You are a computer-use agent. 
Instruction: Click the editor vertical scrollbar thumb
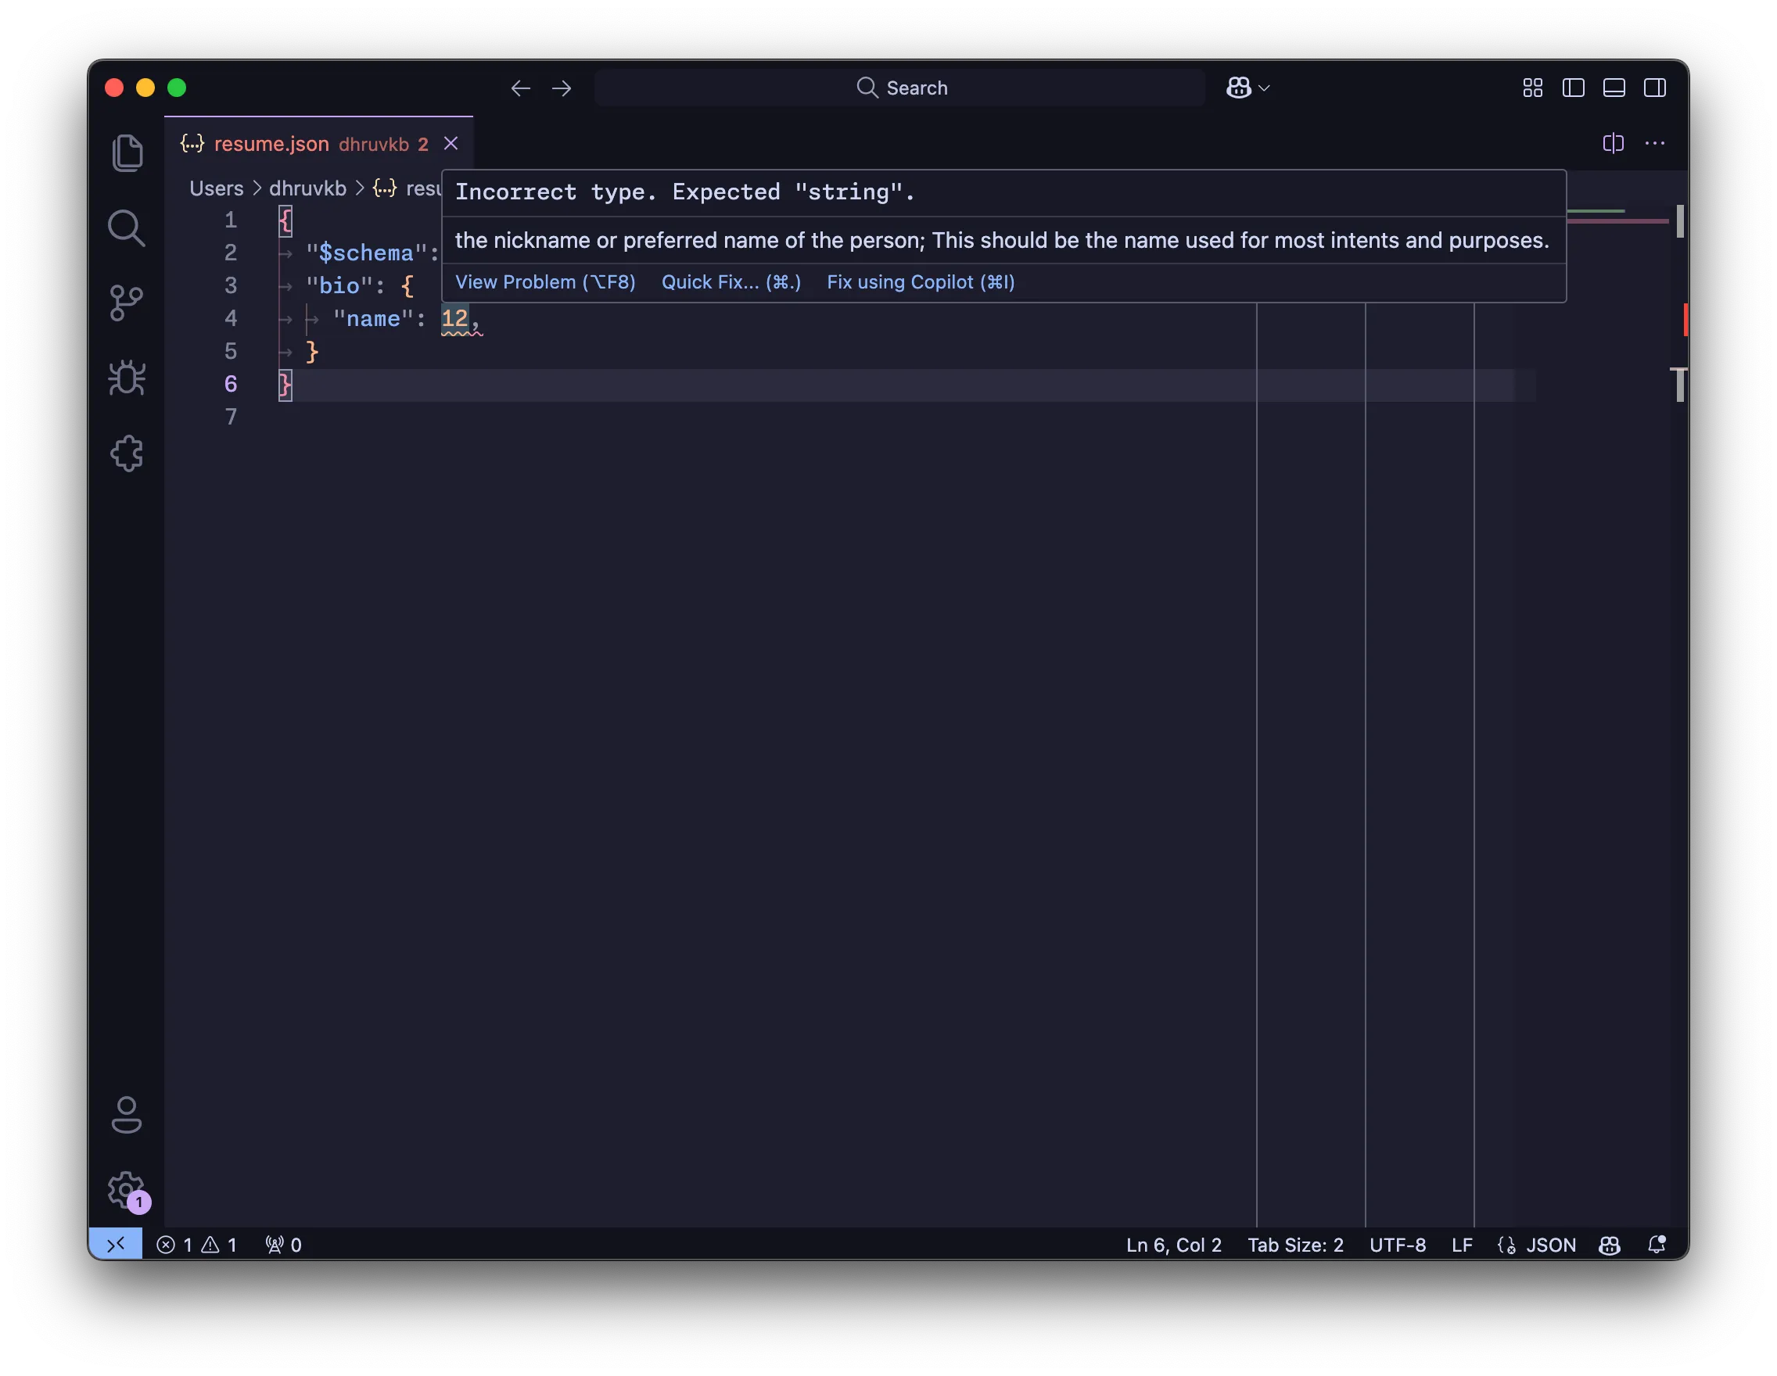coord(1679,222)
